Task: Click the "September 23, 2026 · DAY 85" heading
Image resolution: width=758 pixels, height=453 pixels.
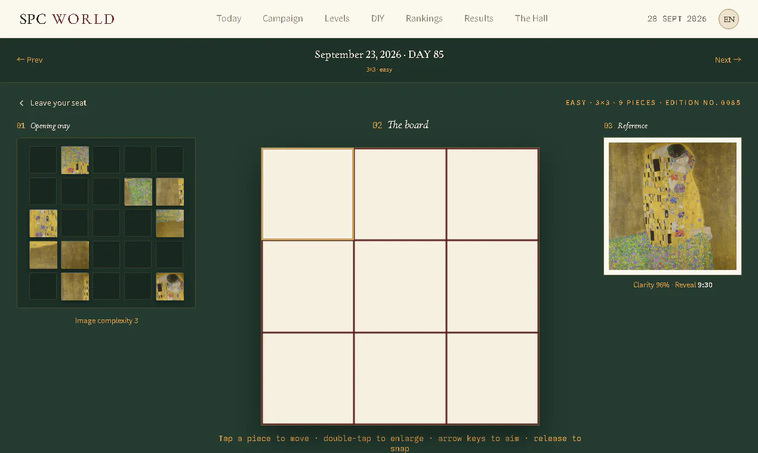Action: [x=379, y=54]
